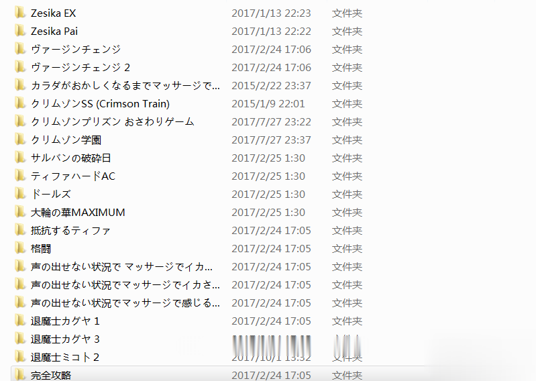Select the クリムゾンSS (Crimson Train) folder name
The height and width of the screenshot is (381, 536).
(x=100, y=103)
